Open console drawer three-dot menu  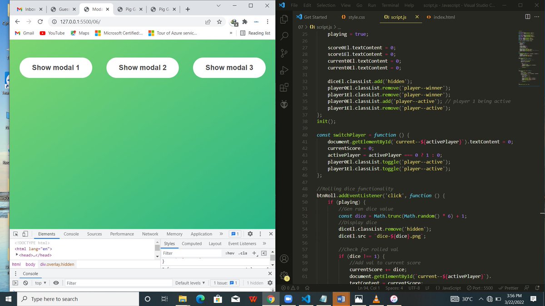click(x=16, y=273)
